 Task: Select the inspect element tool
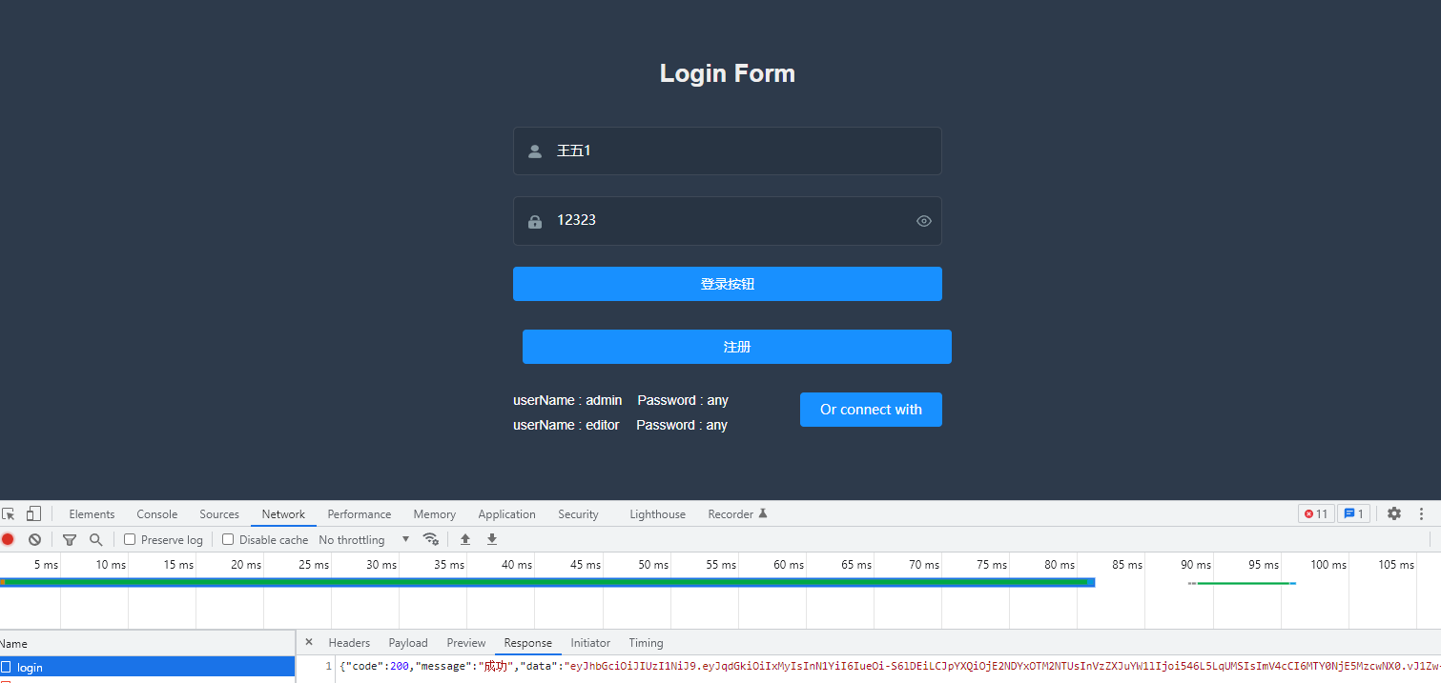(x=10, y=513)
